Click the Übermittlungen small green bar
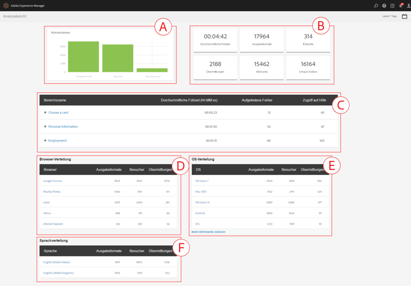 click(x=152, y=70)
